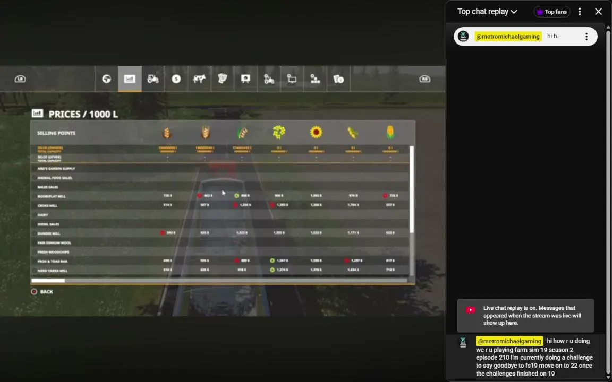The image size is (612, 382).
Task: Click the Prices / 1000 L heading
Action: pyautogui.click(x=83, y=114)
